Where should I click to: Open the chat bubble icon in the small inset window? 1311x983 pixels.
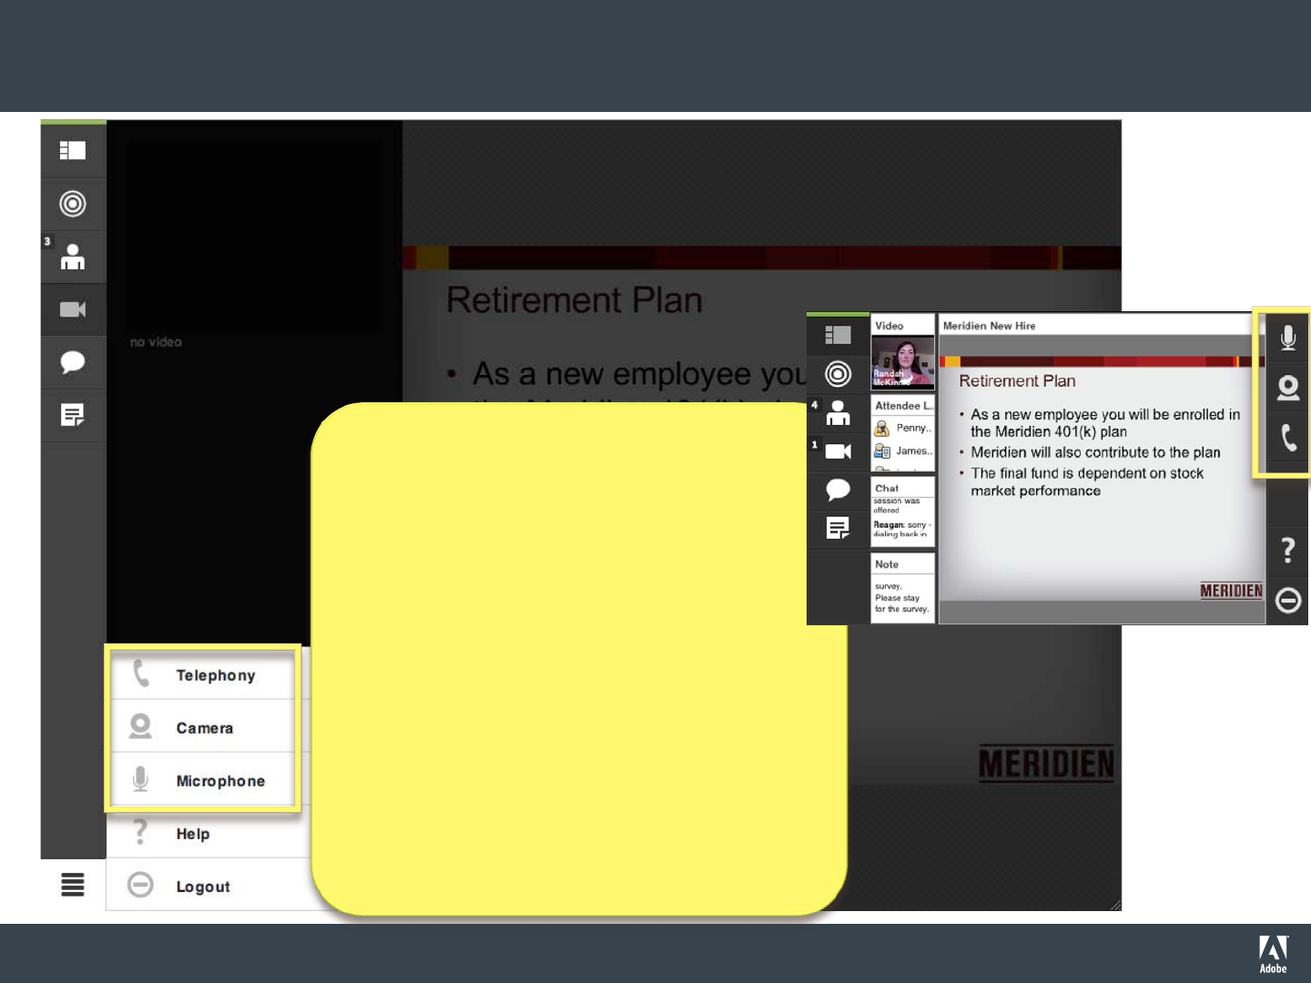(838, 490)
